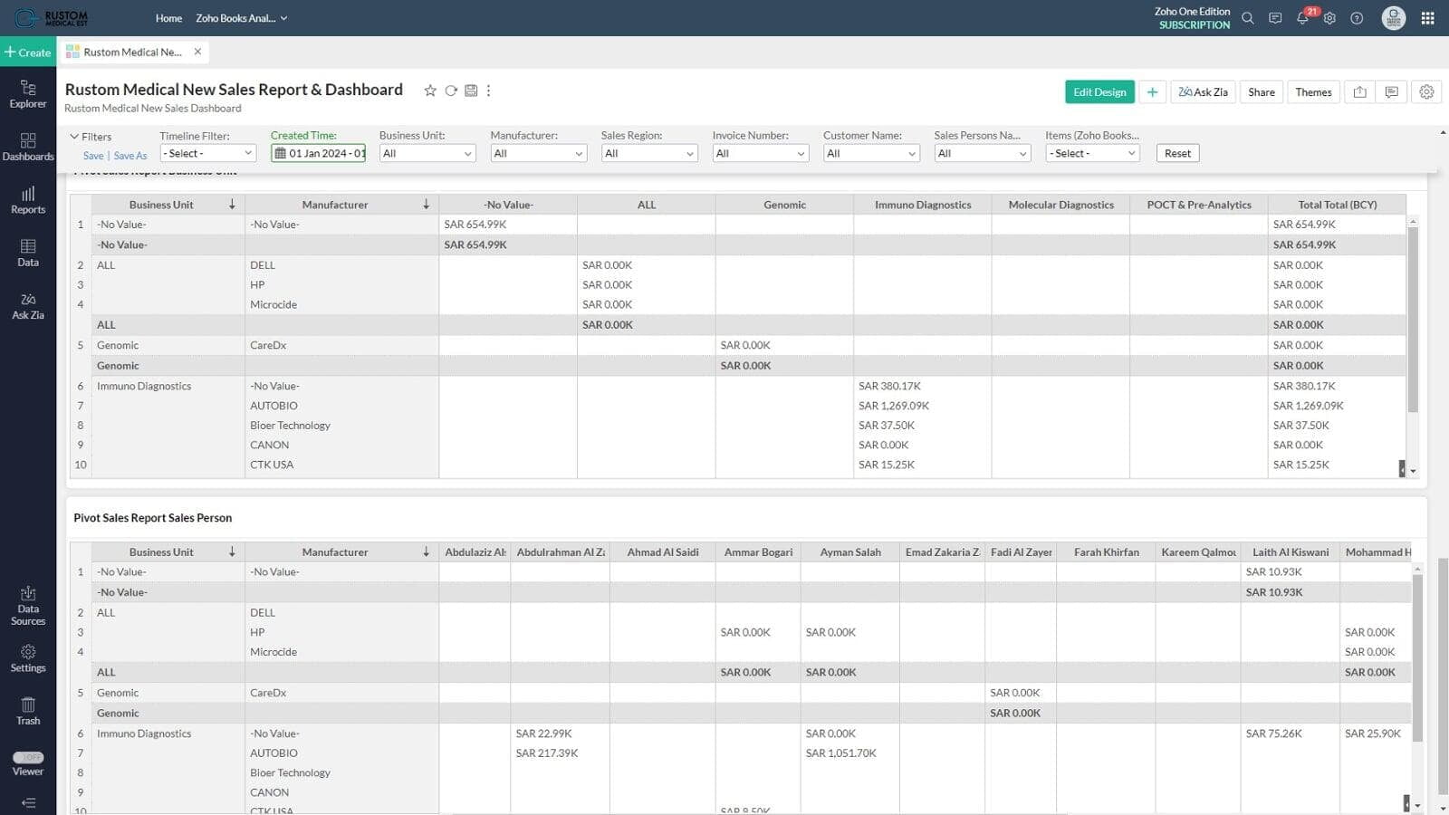Open dashboard settings gear icon
Viewport: 1449px width, 815px height.
click(x=1426, y=92)
